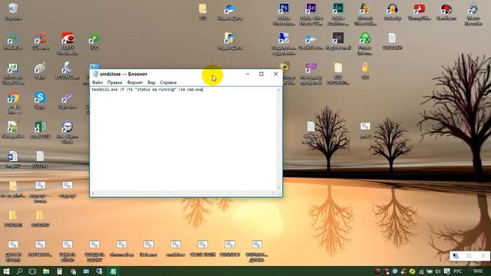Open the Файл menu in Notepad
This screenshot has height=276, width=491.
click(x=97, y=83)
